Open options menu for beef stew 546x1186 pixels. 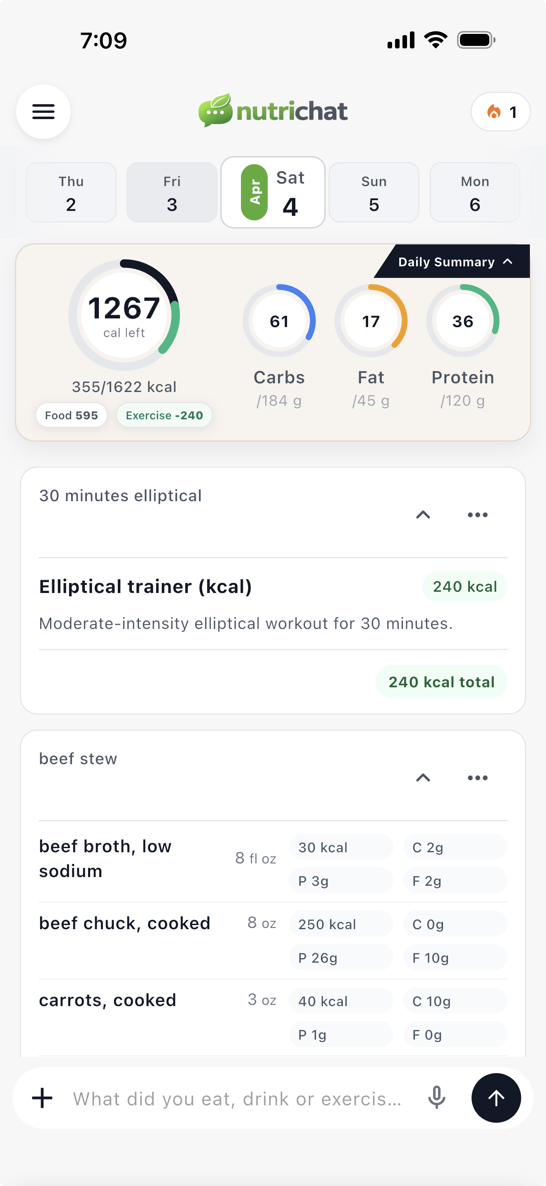click(x=477, y=777)
